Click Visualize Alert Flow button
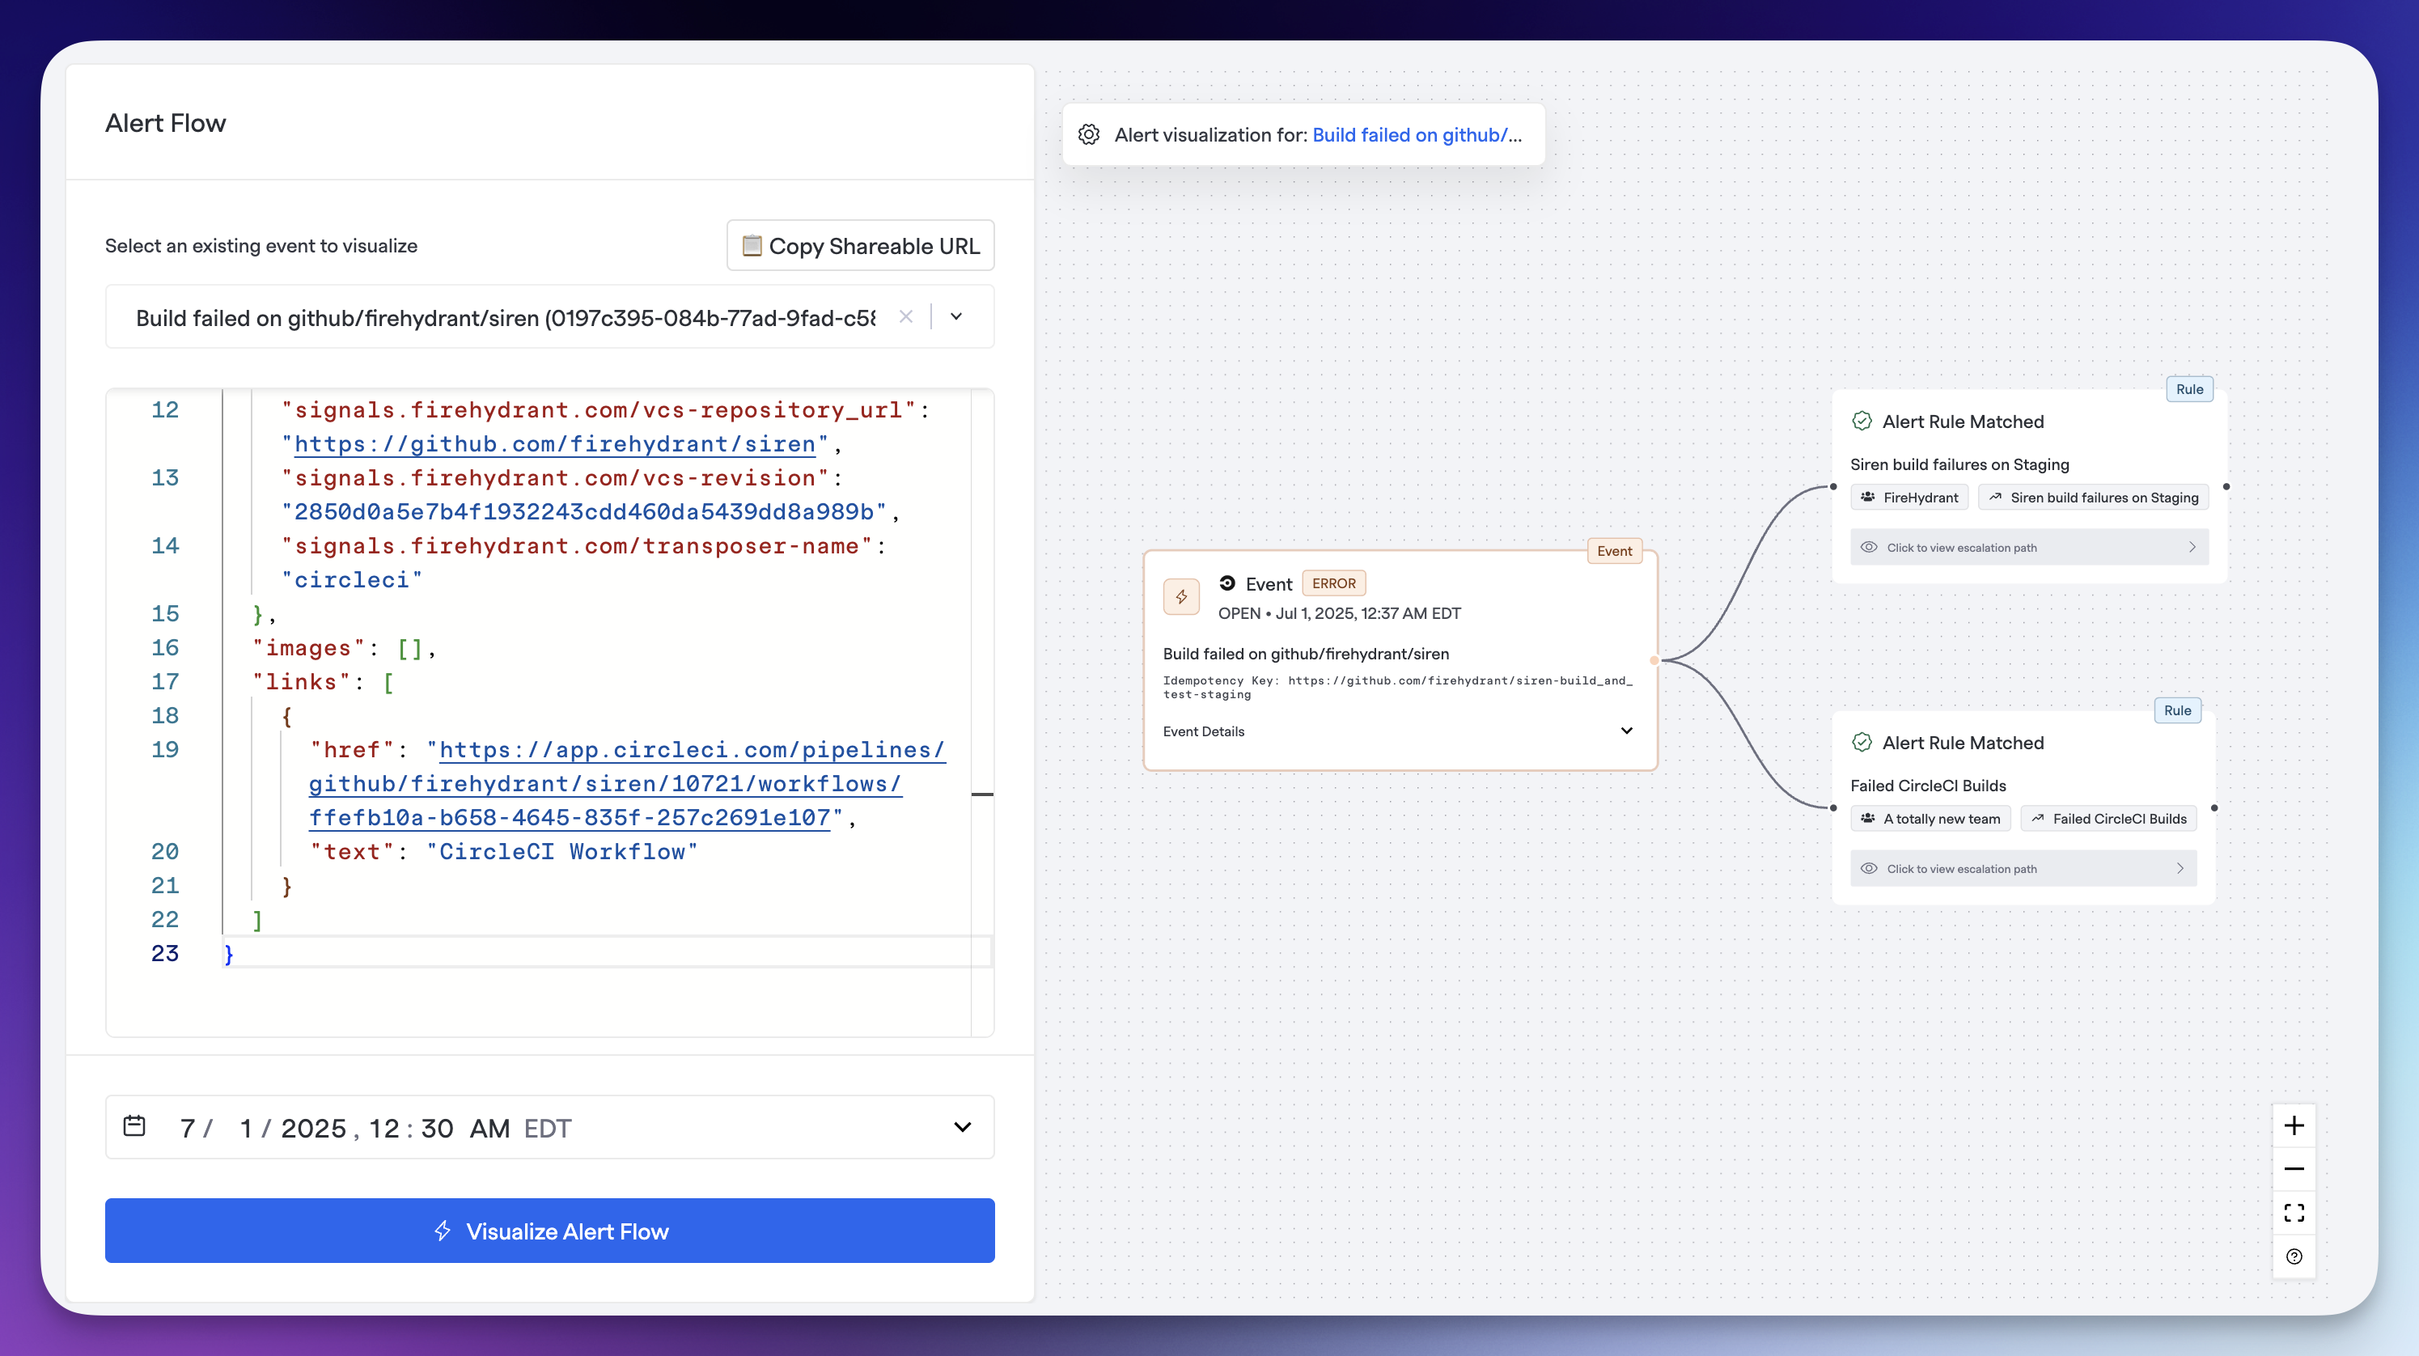 [x=549, y=1230]
